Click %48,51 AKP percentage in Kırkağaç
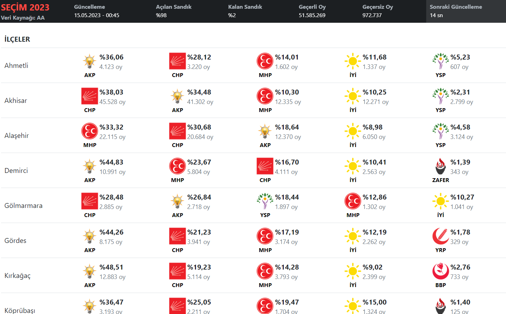 click(111, 267)
